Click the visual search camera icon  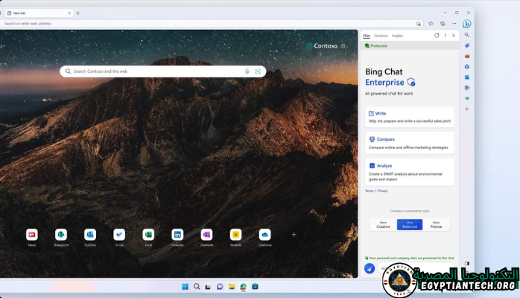258,72
